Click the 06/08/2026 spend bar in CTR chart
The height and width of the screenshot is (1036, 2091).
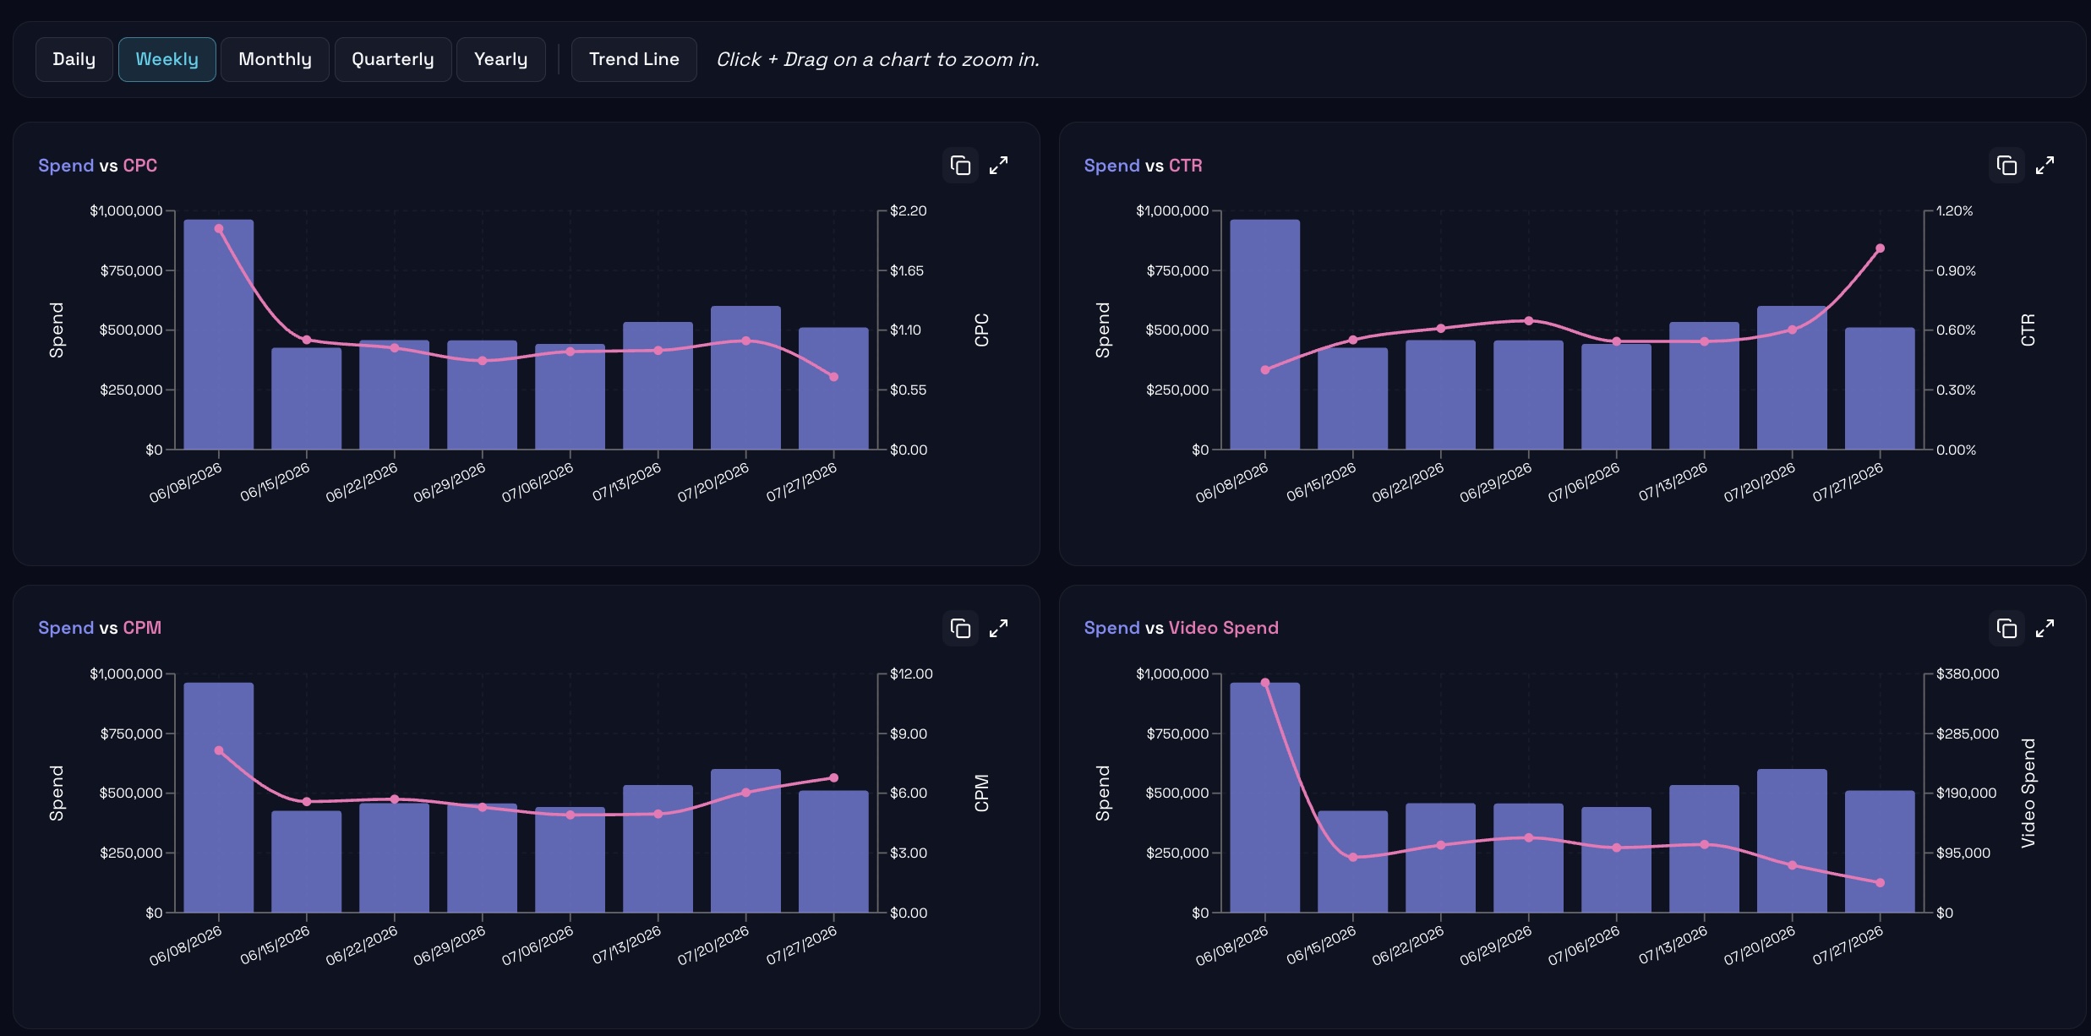coord(1265,335)
